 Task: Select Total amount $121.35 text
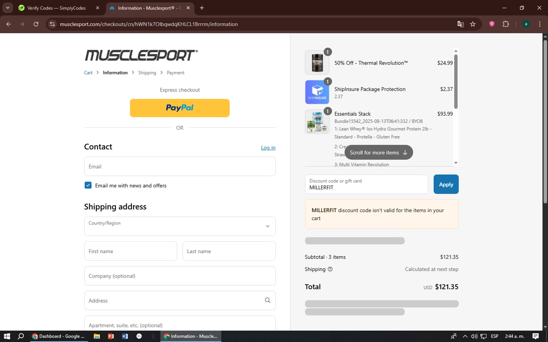(x=446, y=287)
